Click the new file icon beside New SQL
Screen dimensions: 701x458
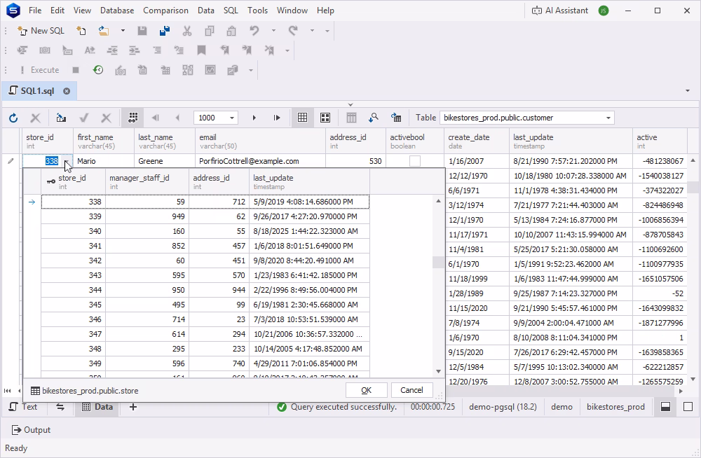pyautogui.click(x=81, y=30)
